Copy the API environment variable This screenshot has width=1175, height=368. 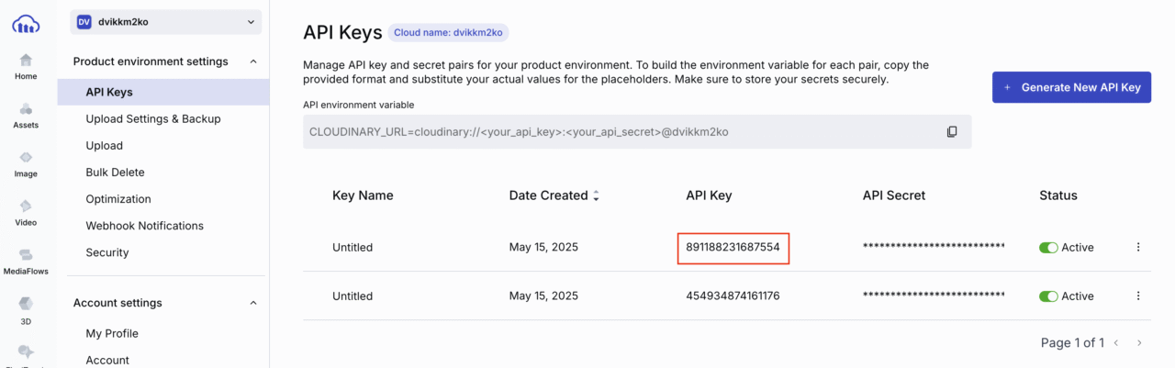tap(952, 131)
